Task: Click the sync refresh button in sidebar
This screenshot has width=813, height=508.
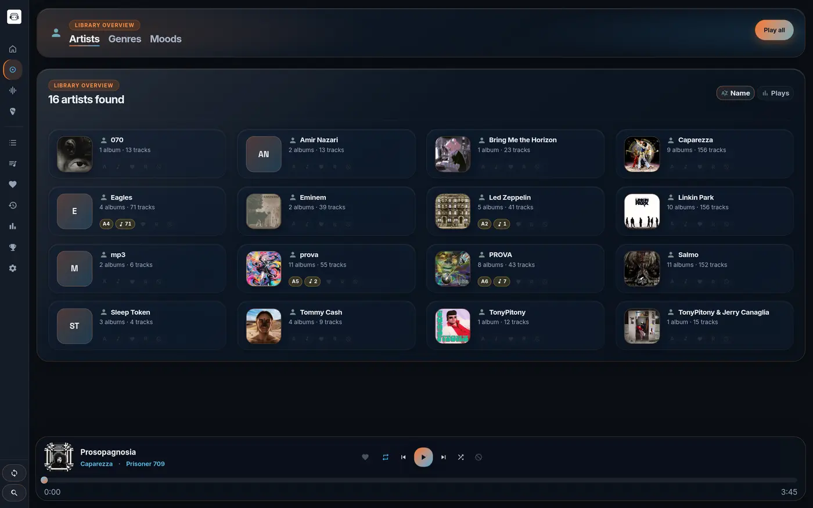Action: [x=14, y=473]
